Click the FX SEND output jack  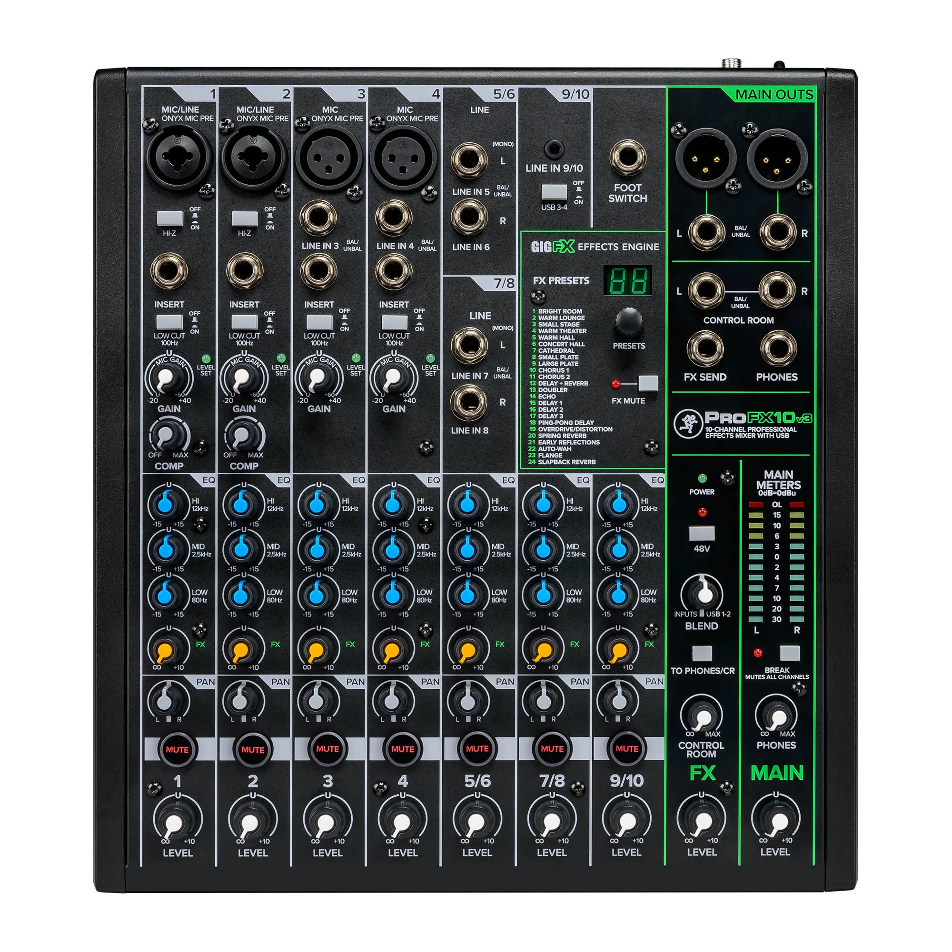coord(704,348)
